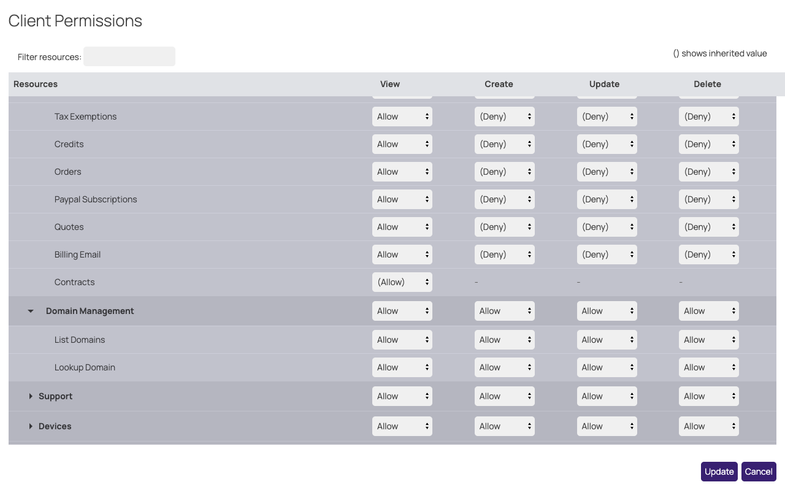The width and height of the screenshot is (785, 490).
Task: Open List Domains View dropdown
Action: (402, 340)
